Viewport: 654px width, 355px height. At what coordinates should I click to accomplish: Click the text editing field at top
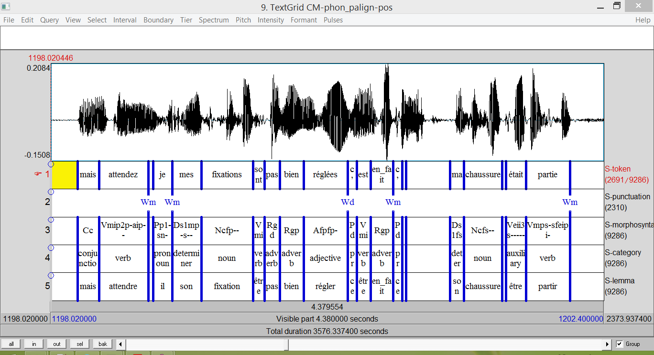pyautogui.click(x=327, y=38)
